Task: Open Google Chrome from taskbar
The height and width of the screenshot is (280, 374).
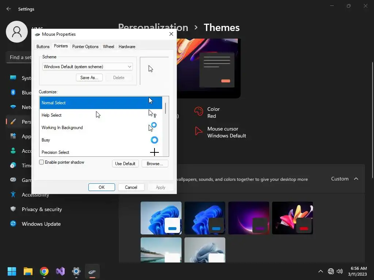Action: point(44,271)
